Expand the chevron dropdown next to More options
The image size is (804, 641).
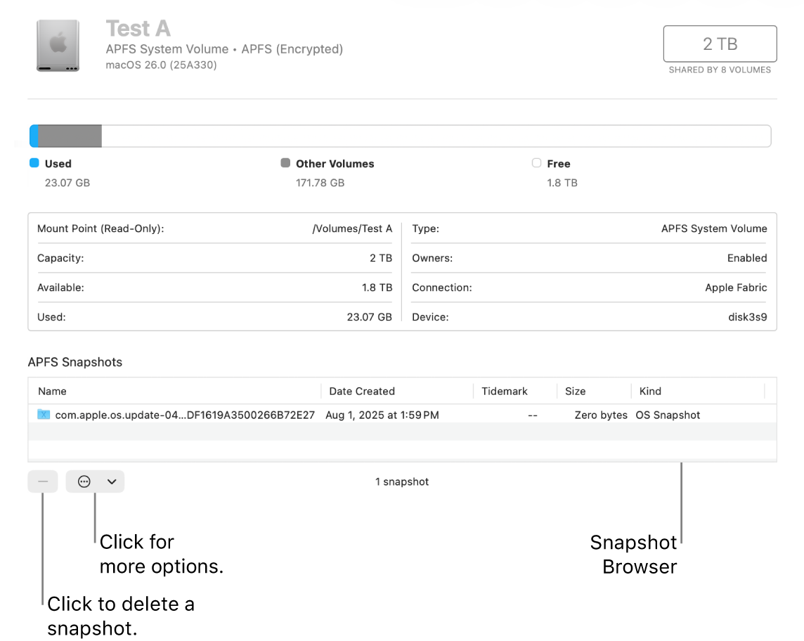click(x=111, y=481)
